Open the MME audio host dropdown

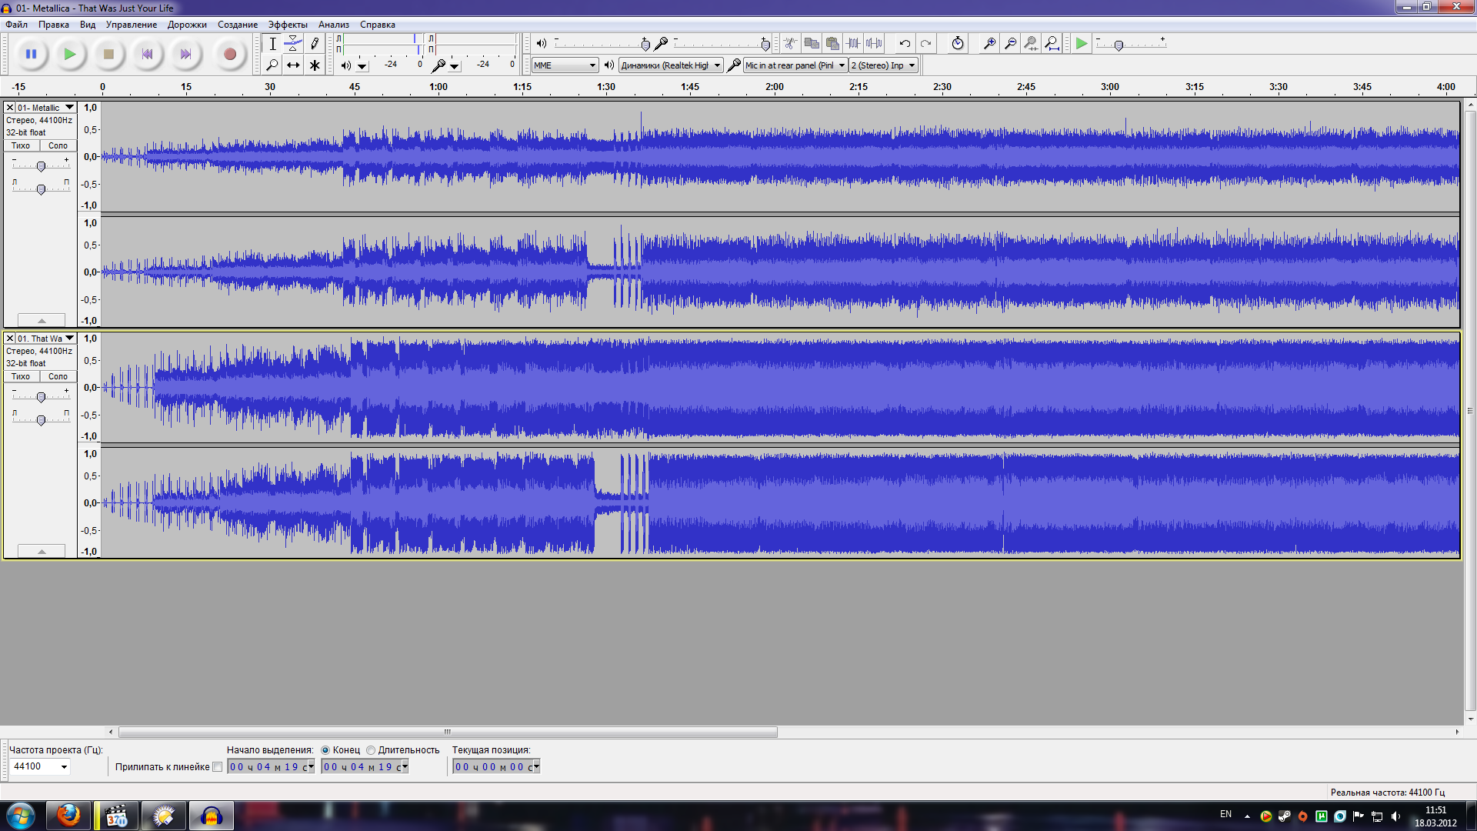click(x=565, y=65)
